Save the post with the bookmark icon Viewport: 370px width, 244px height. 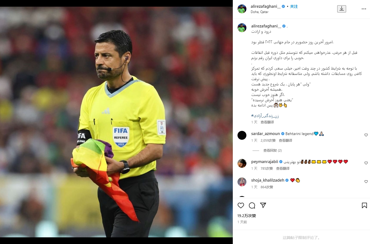point(364,205)
